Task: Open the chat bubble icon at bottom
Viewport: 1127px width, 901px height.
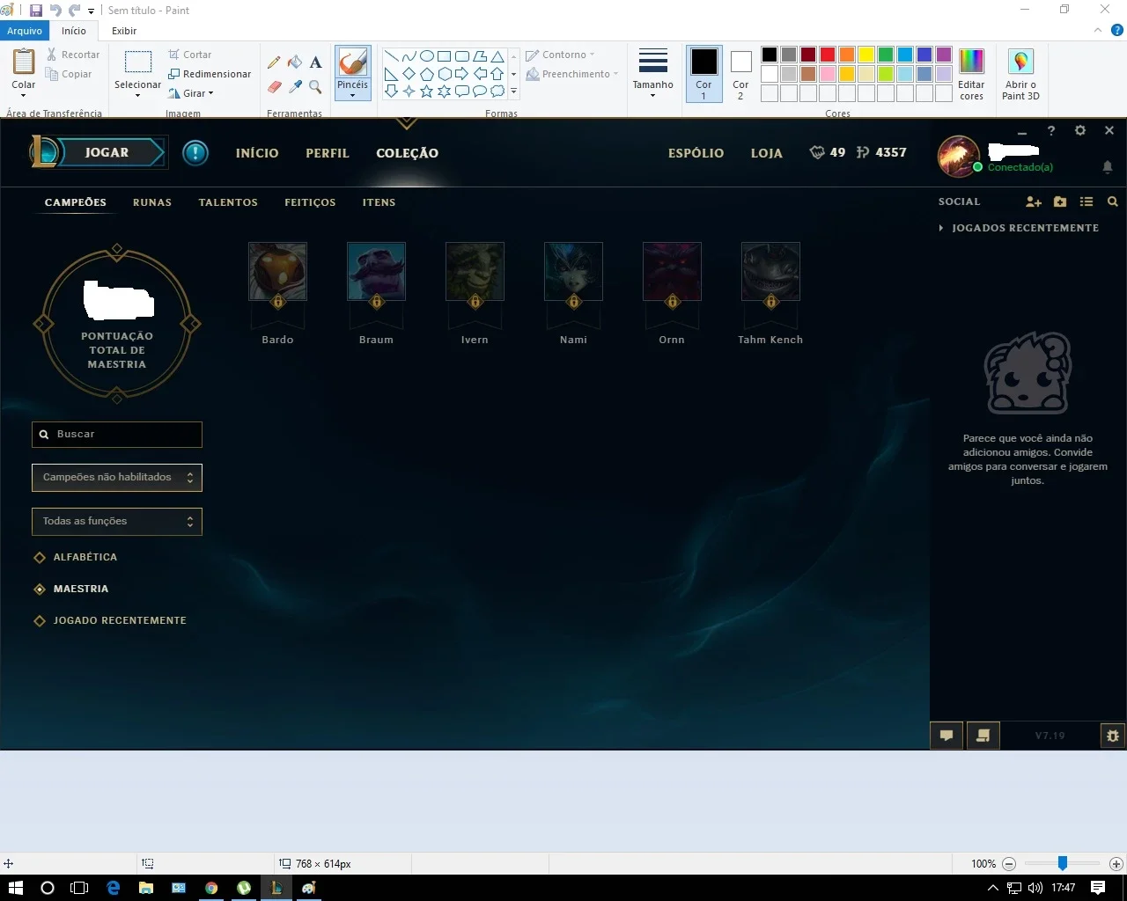Action: tap(947, 736)
